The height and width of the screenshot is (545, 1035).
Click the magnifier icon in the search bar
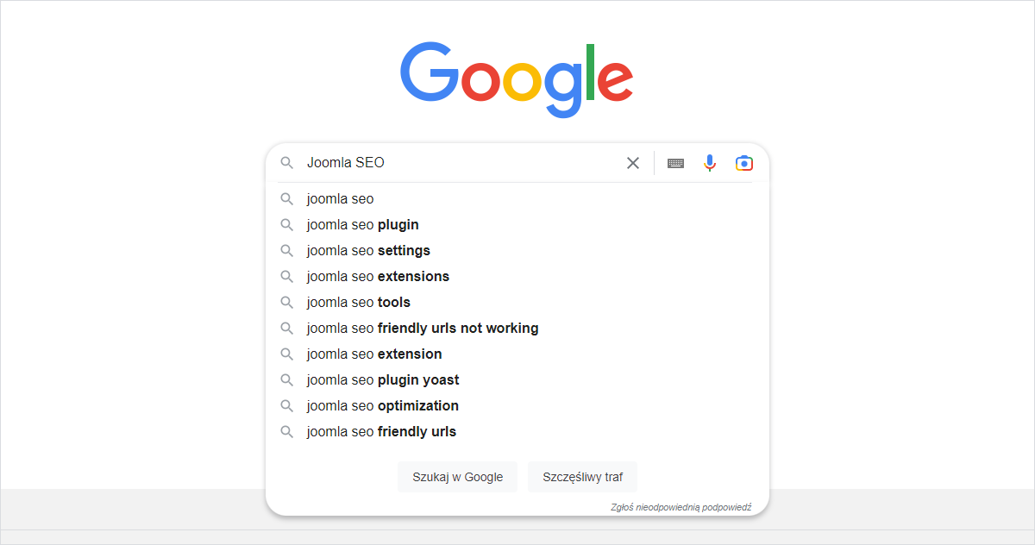286,162
